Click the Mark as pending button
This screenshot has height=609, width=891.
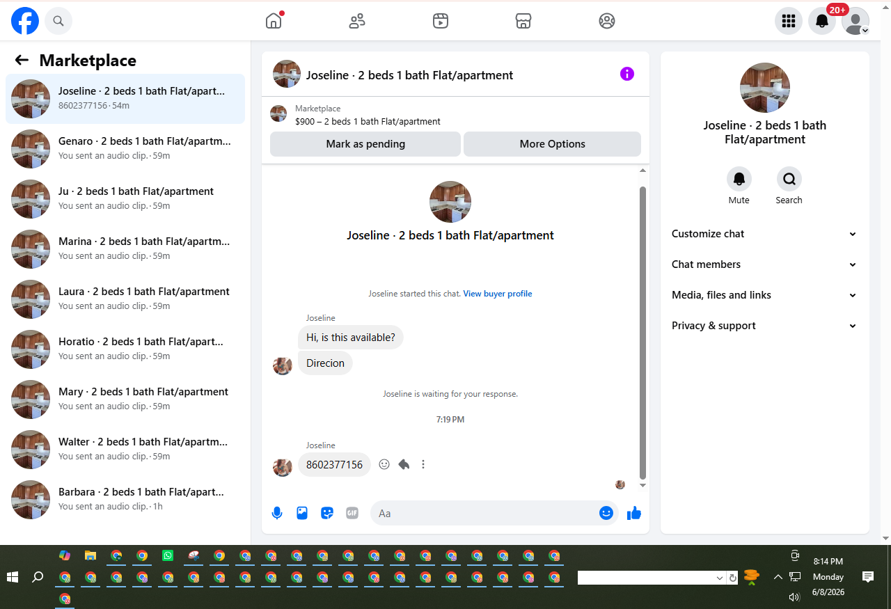[x=365, y=144]
